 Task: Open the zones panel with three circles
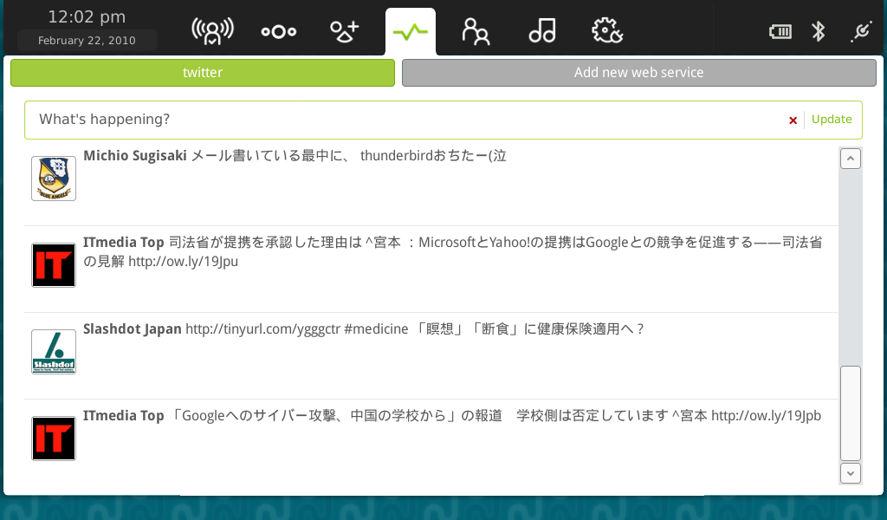[x=278, y=32]
